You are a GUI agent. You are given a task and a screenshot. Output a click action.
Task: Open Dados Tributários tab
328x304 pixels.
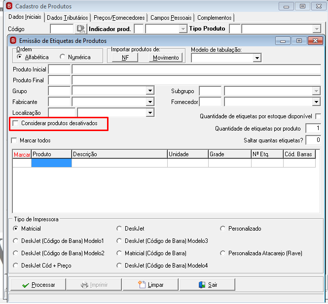68,18
